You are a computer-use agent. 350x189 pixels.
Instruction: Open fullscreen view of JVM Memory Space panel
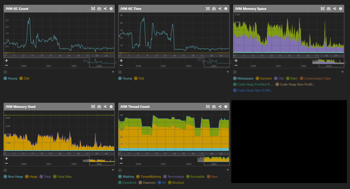pos(323,9)
